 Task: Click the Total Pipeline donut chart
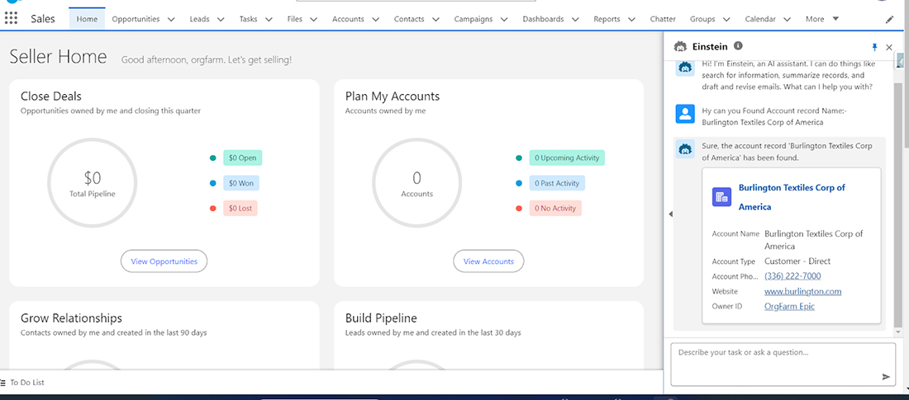93,182
